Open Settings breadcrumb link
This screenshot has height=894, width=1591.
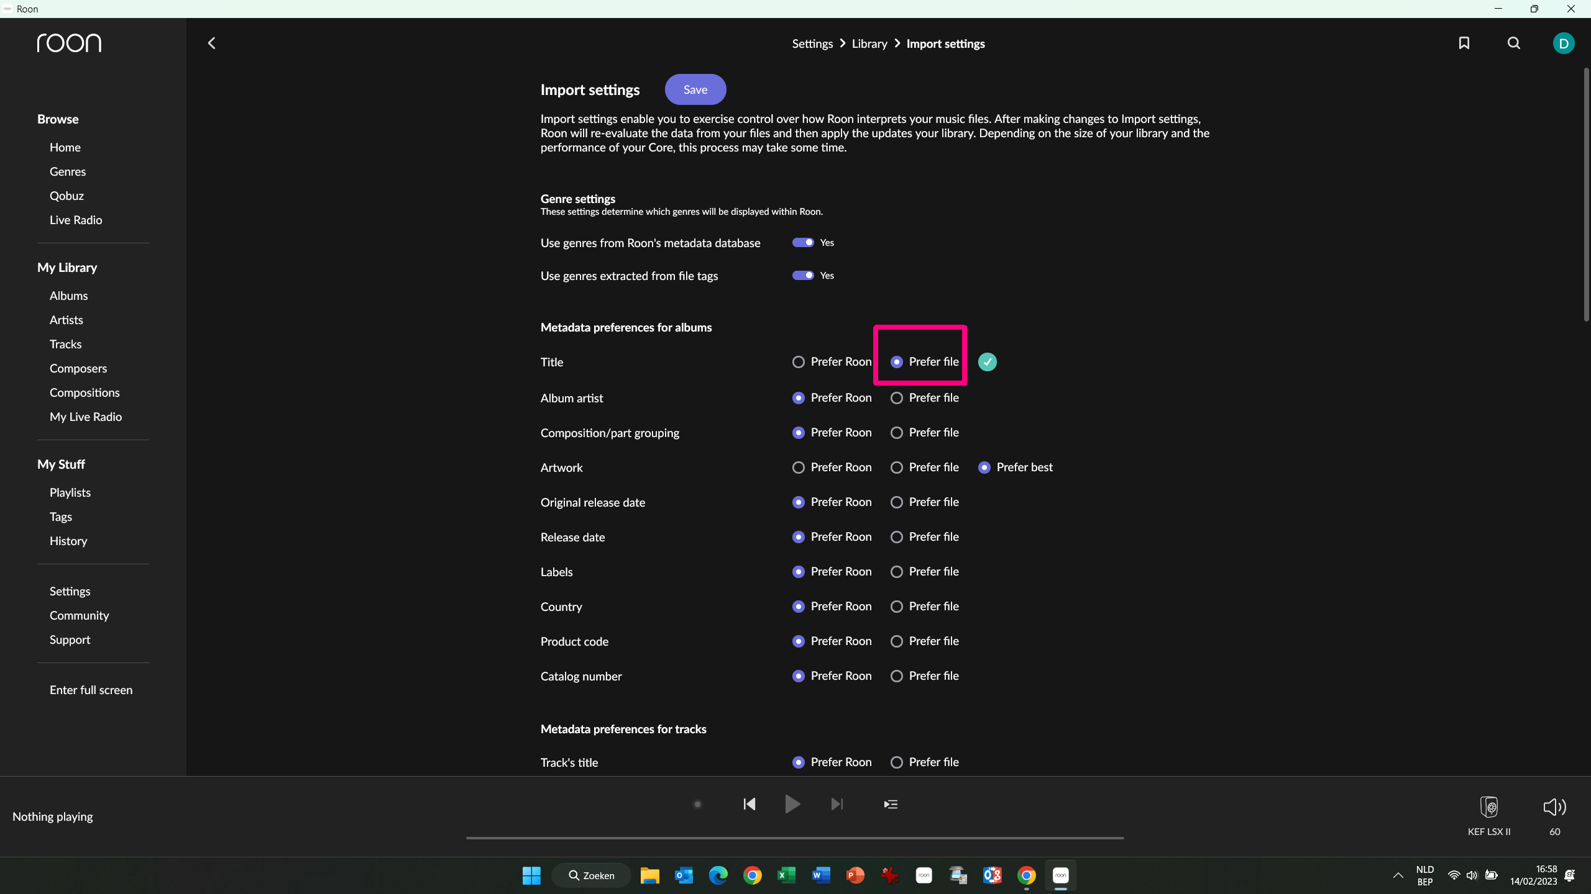[812, 43]
